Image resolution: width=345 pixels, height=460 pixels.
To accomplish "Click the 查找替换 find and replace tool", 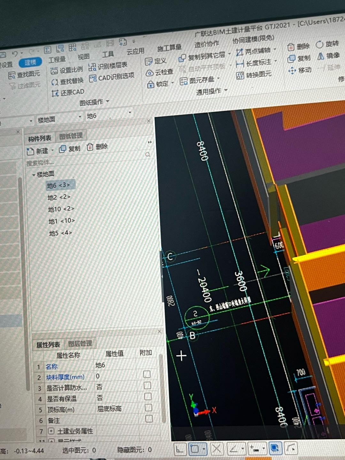I will [x=67, y=81].
